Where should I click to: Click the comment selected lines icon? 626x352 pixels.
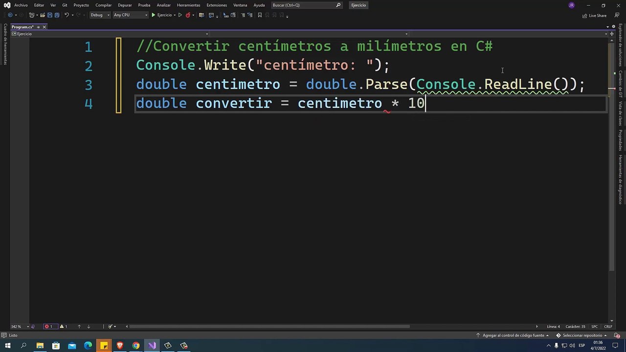(243, 15)
